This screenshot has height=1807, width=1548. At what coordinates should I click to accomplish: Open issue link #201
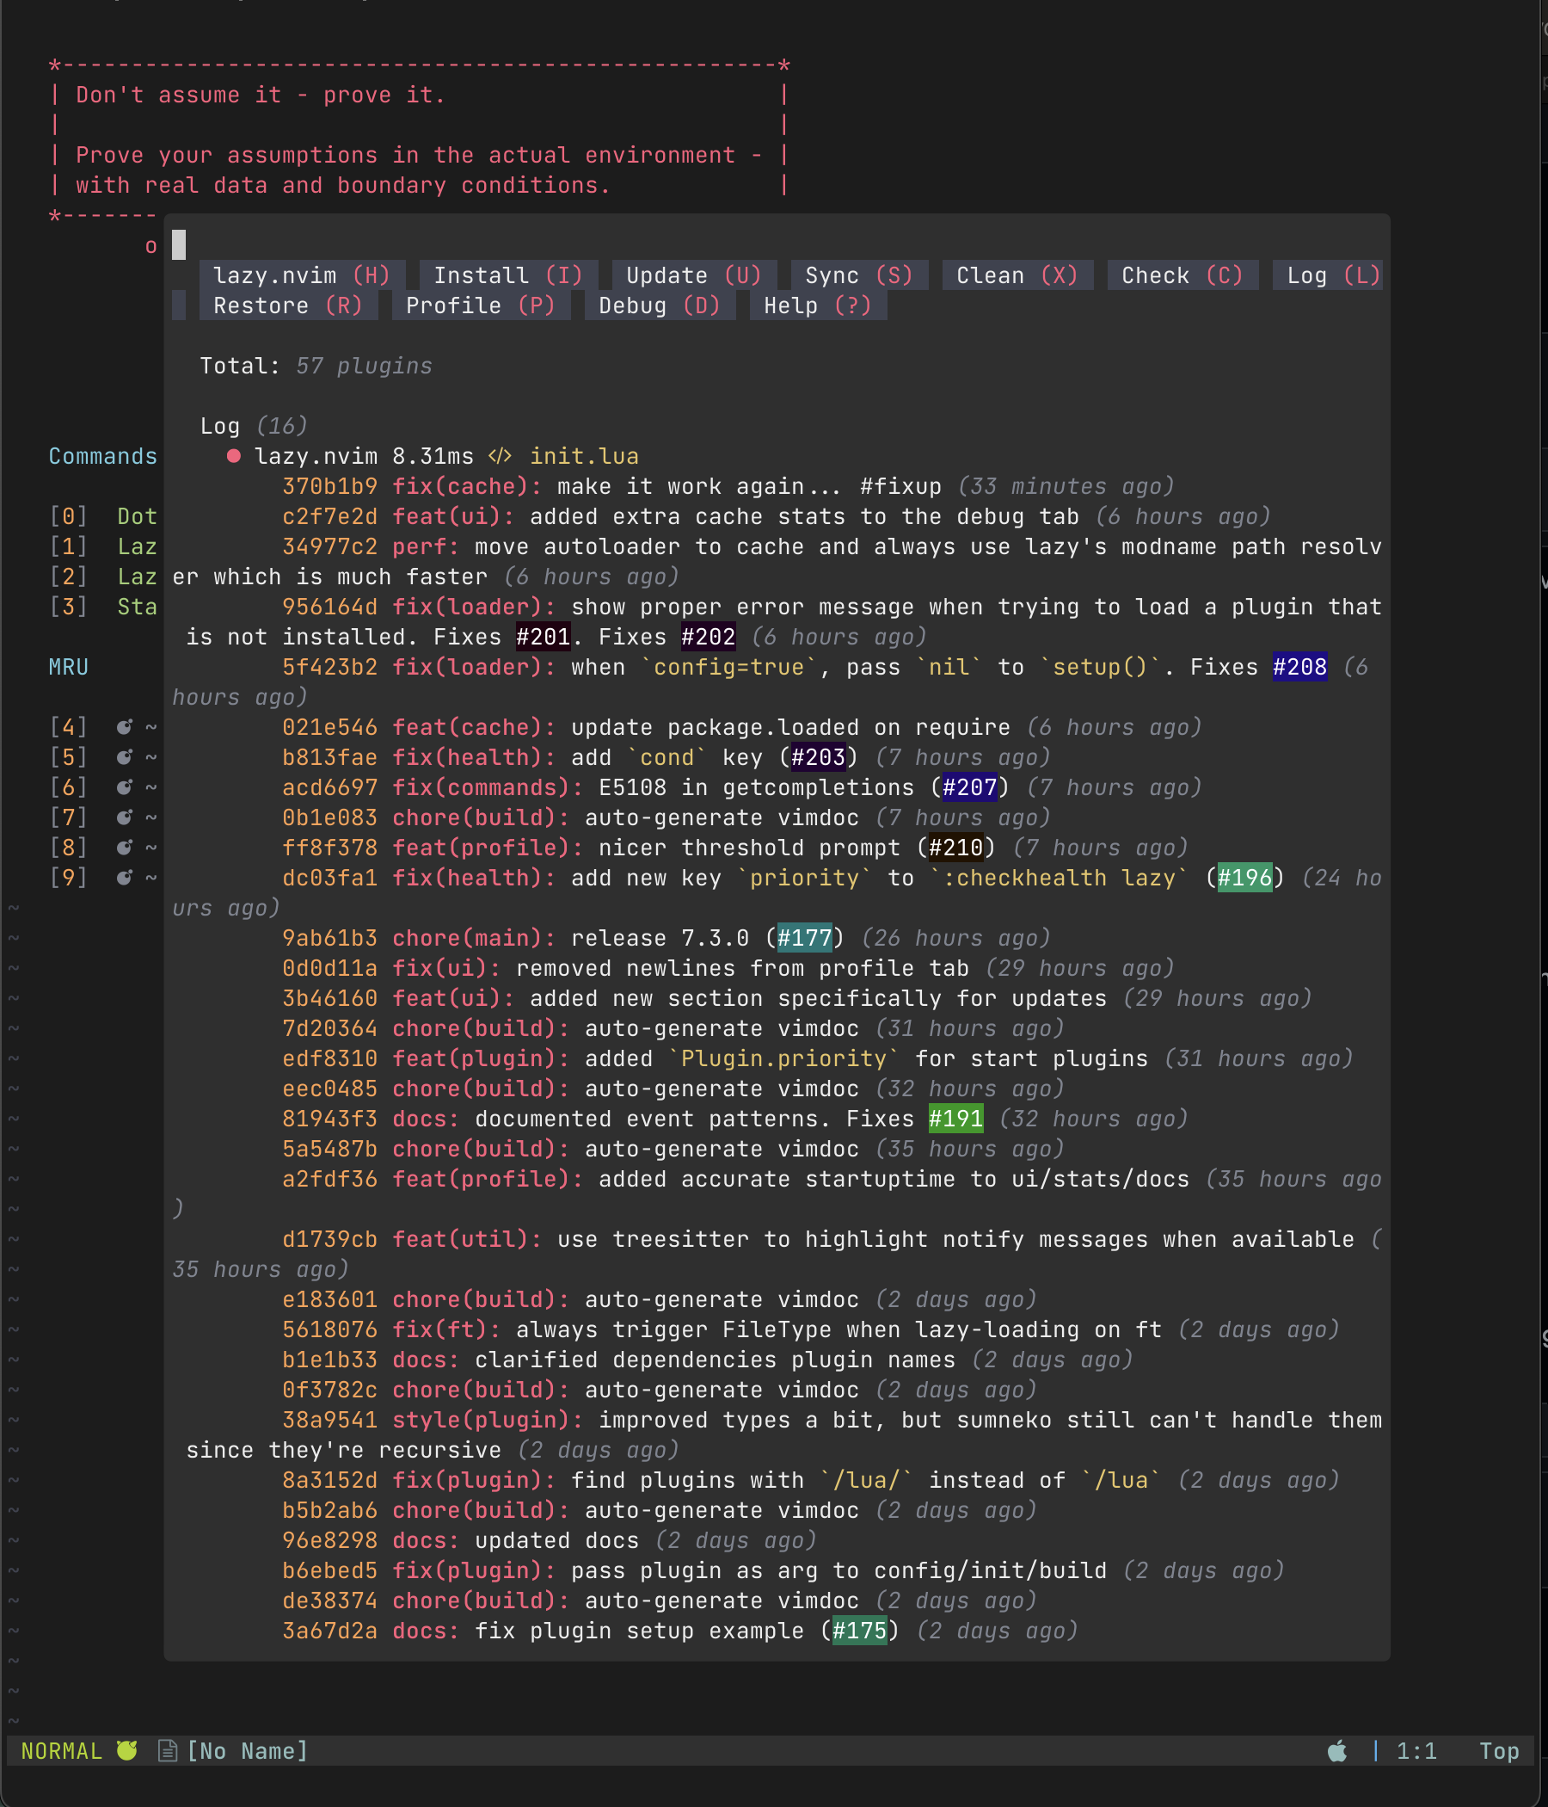tap(543, 638)
